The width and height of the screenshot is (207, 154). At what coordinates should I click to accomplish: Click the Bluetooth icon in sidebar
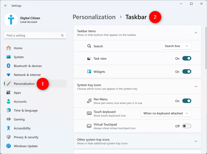pos(8,66)
